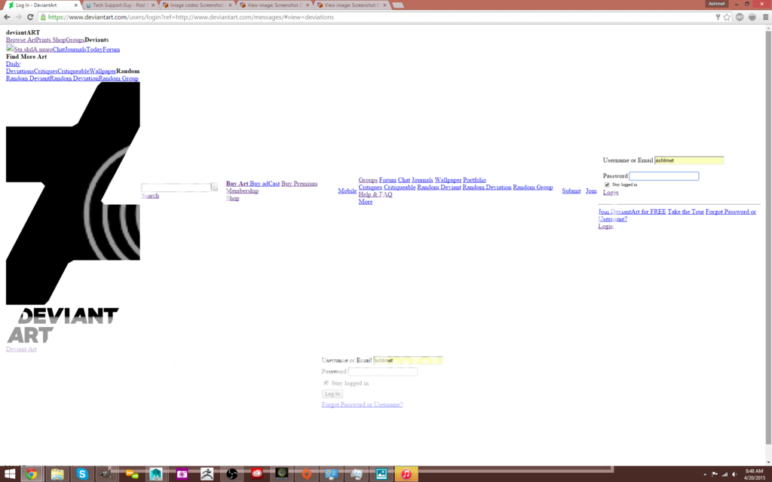Toggle Stay logged in on the lower form

[326, 383]
